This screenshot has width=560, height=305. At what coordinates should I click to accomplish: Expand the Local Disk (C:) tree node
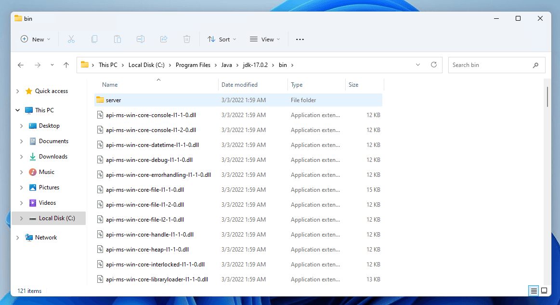click(22, 218)
